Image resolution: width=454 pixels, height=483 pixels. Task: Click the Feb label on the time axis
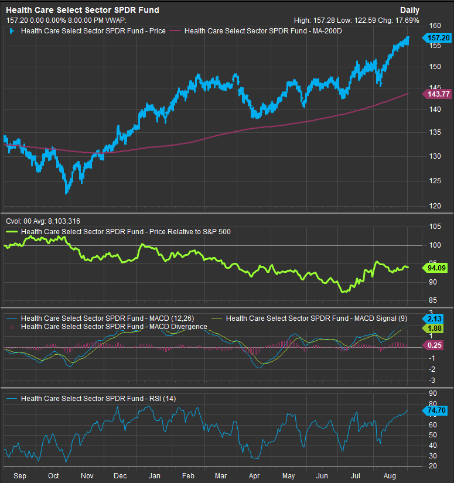[188, 476]
